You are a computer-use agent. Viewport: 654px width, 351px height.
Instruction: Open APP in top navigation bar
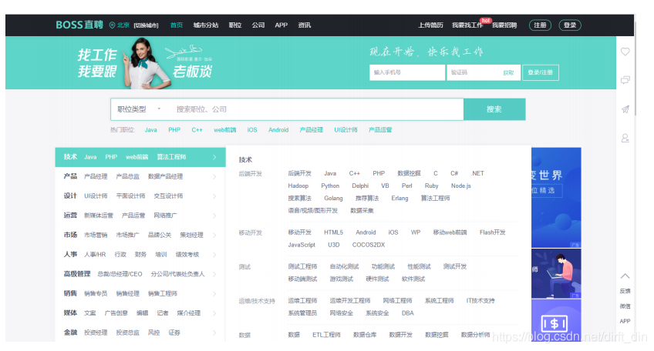click(281, 25)
